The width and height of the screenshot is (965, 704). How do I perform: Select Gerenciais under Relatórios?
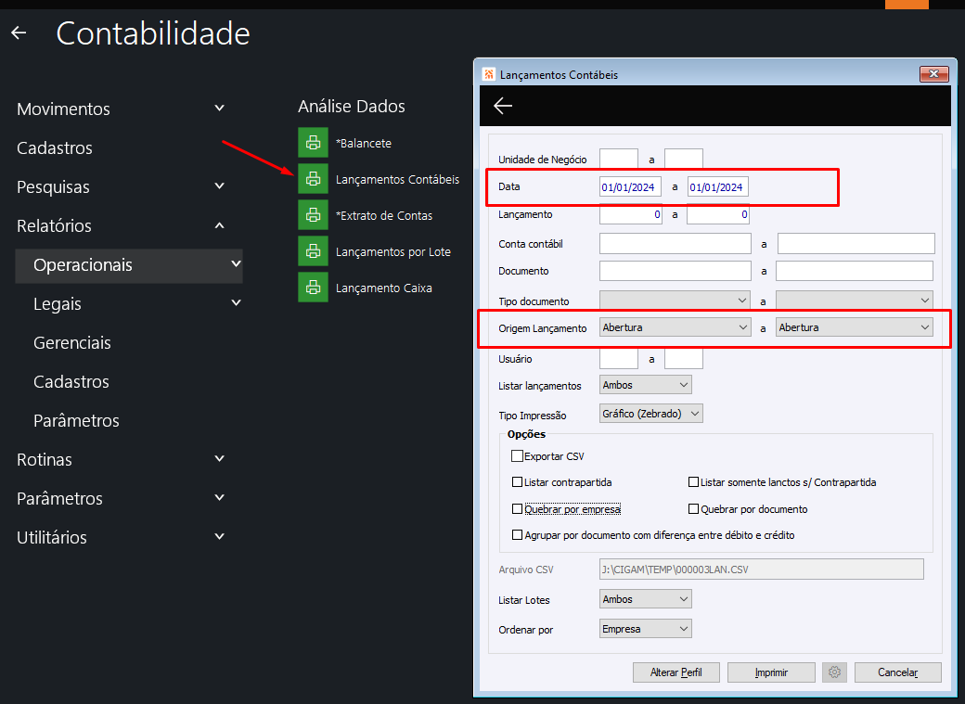(x=72, y=343)
